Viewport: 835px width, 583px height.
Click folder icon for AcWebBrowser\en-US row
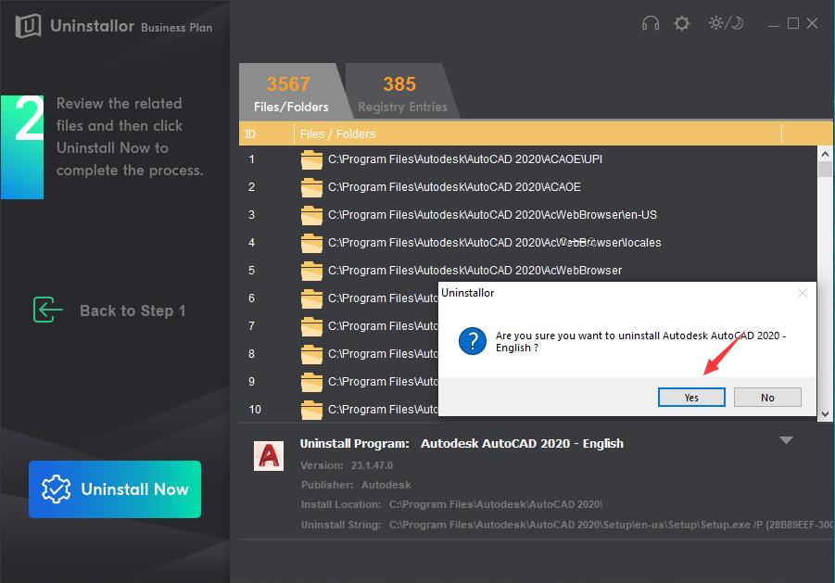coord(311,214)
